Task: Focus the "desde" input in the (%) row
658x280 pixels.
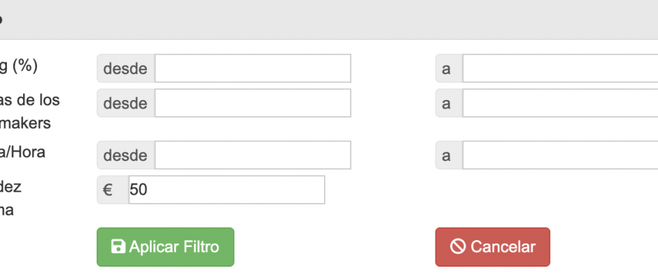Action: coord(253,69)
